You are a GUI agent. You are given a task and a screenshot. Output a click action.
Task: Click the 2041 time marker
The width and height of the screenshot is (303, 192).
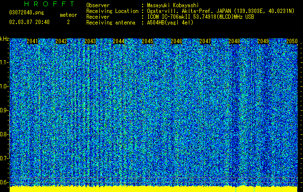32,41
